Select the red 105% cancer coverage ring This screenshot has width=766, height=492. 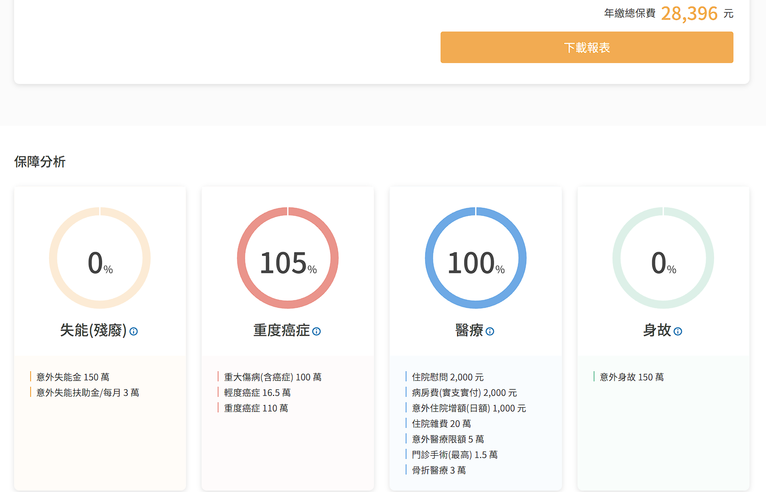tap(288, 258)
